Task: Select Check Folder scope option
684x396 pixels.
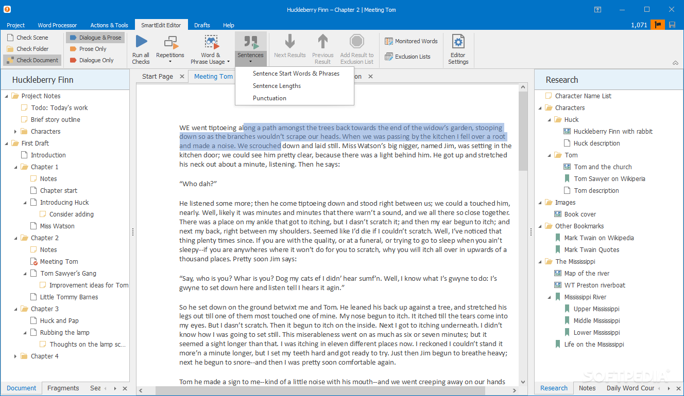Action: point(27,49)
